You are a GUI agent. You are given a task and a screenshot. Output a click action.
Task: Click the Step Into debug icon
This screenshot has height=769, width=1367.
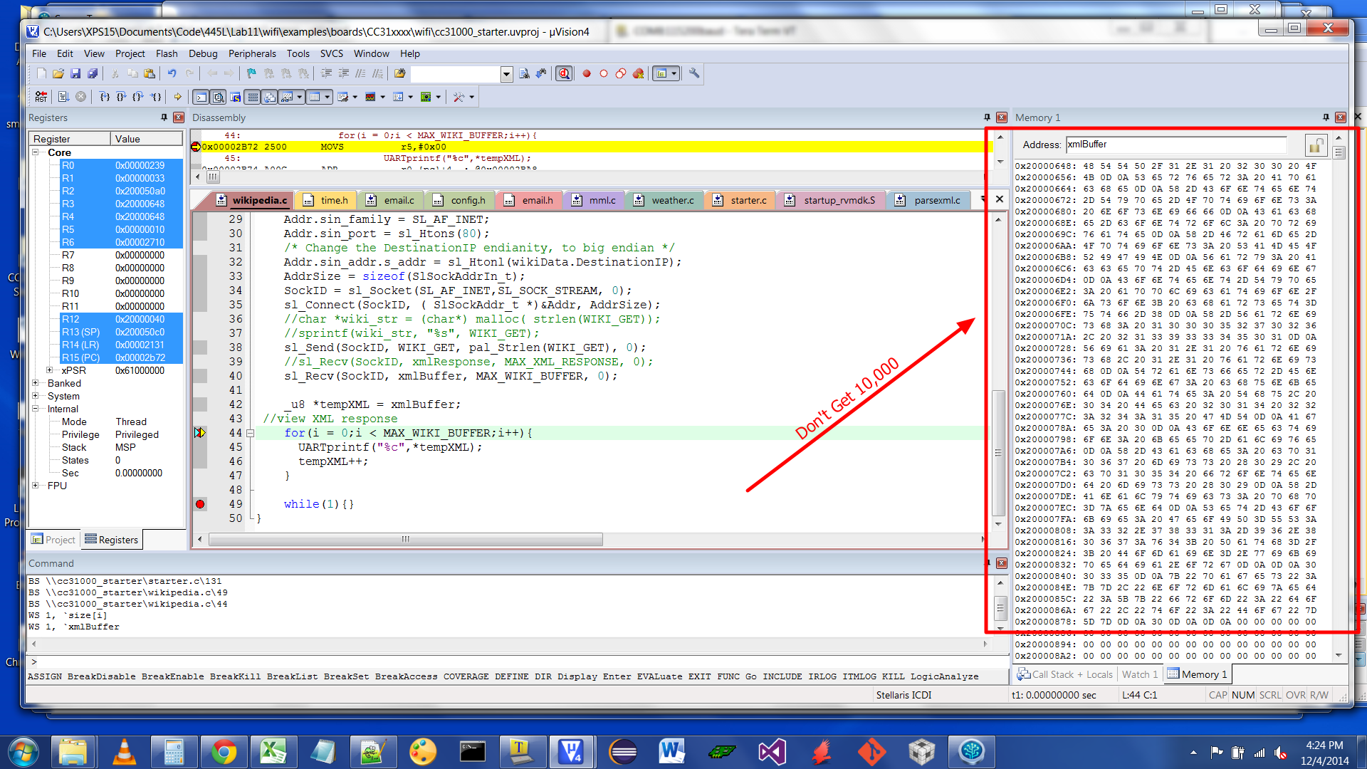point(105,97)
